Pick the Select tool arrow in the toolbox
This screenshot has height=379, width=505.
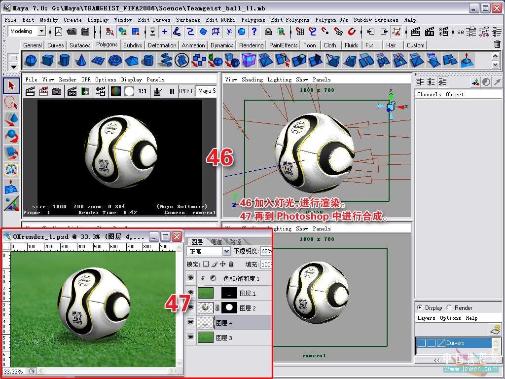pyautogui.click(x=11, y=86)
